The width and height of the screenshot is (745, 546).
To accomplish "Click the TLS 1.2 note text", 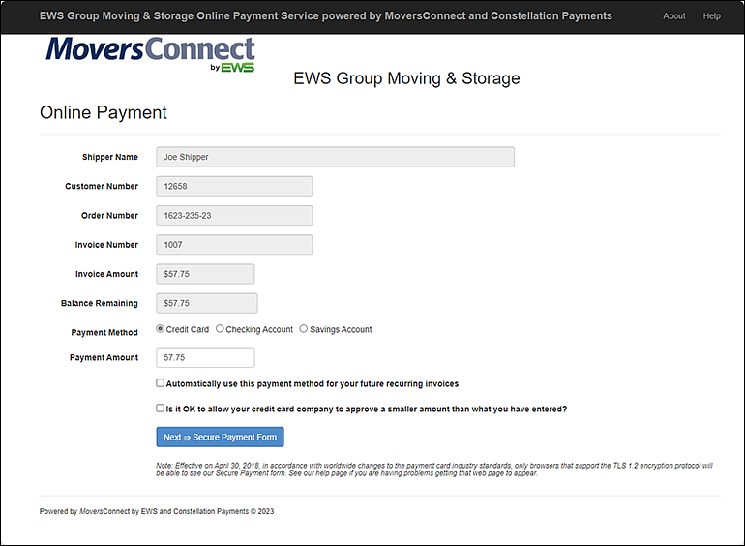I will (x=434, y=470).
